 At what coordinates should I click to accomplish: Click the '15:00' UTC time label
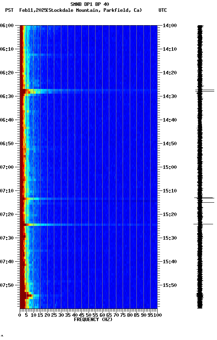170,167
